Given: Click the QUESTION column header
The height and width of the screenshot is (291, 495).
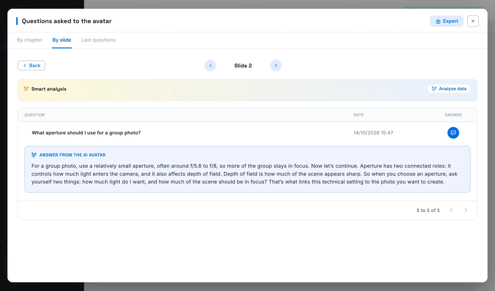Looking at the screenshot, I should pos(34,115).
